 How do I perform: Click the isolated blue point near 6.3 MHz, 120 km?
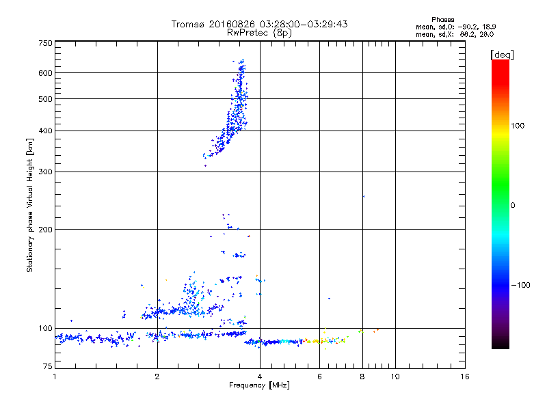pyautogui.click(x=329, y=299)
